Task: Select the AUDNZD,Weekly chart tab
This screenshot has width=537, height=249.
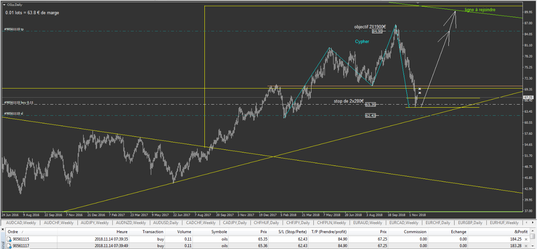Action: point(130,223)
